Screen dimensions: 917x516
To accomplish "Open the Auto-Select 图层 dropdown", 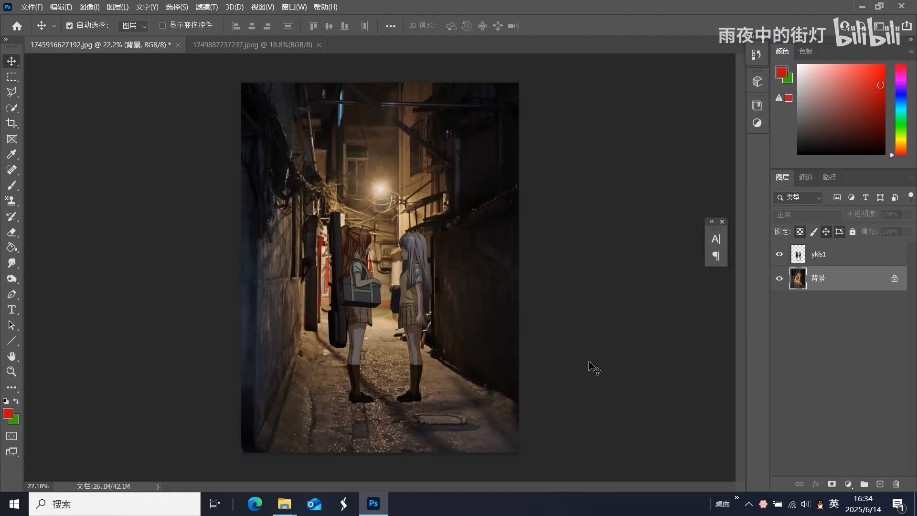I will click(x=134, y=26).
